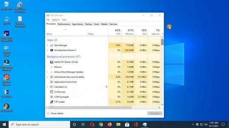Switch to App history tab
Image resolution: width=229 pixels, height=128 pixels.
(78, 24)
